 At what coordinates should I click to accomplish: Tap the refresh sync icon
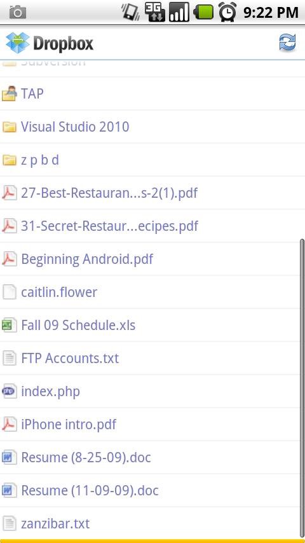tap(287, 43)
